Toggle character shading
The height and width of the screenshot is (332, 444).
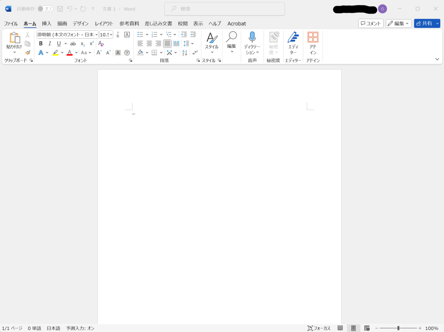[x=118, y=53]
